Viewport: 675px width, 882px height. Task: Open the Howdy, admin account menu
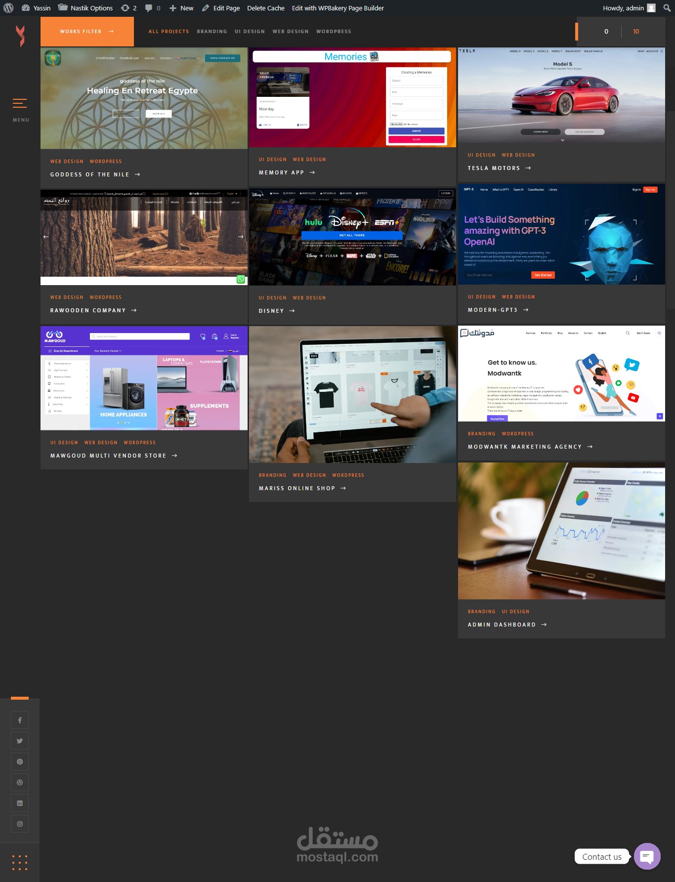629,8
